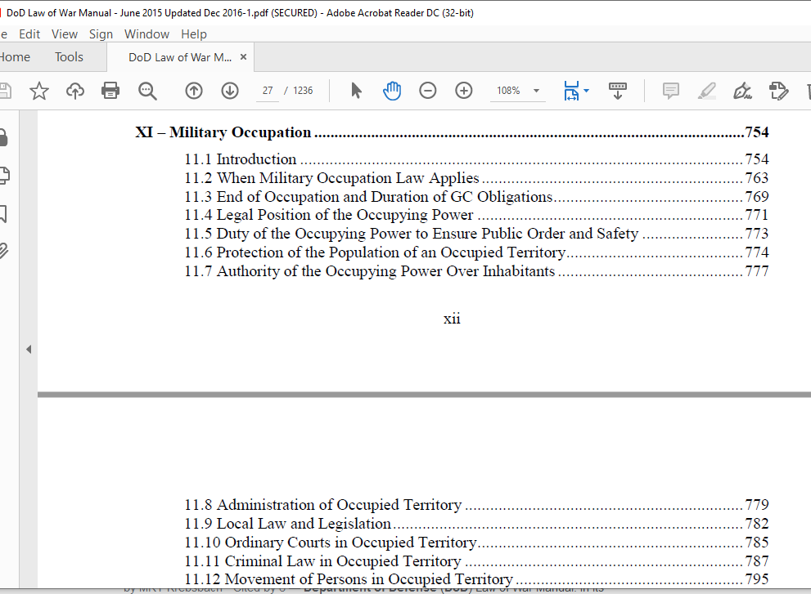Open the Sign menu
Screen dimensions: 811x594
click(101, 34)
